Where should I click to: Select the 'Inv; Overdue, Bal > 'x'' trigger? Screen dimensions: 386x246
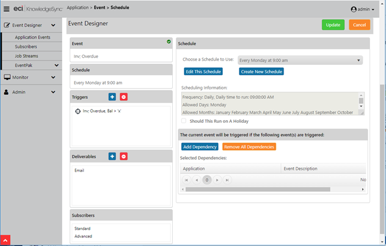[x=102, y=111]
